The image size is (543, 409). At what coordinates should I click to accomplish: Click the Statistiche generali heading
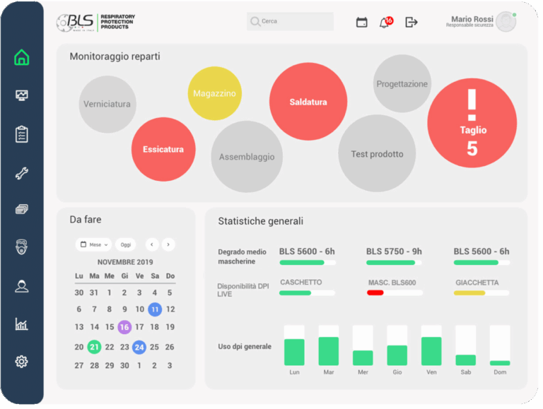(261, 221)
